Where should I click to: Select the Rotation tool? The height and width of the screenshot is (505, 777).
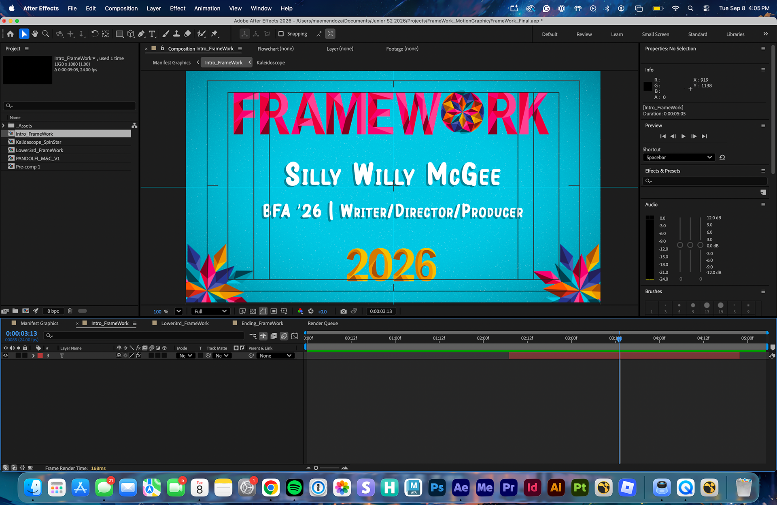point(95,34)
